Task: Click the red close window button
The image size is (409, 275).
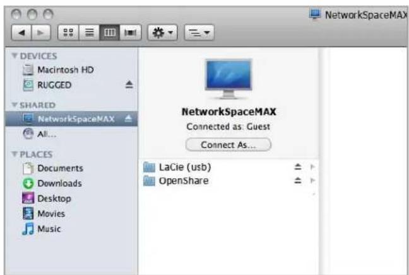Action: (x=16, y=14)
